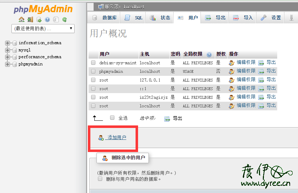Click edit icon for debian-sys-maint user

pyautogui.click(x=232, y=63)
